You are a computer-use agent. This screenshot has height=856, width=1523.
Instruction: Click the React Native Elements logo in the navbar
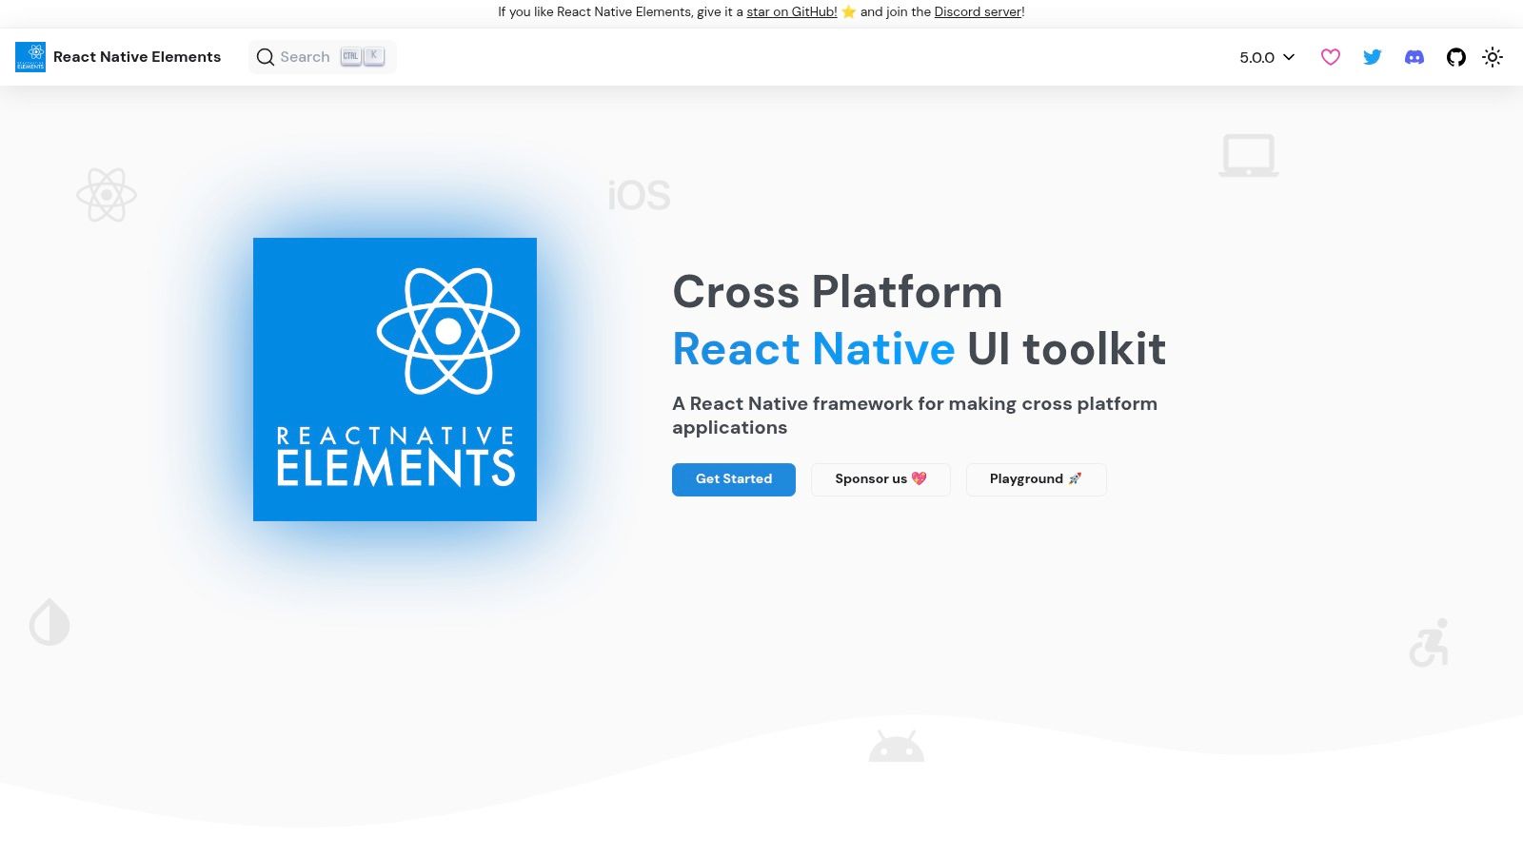click(30, 57)
